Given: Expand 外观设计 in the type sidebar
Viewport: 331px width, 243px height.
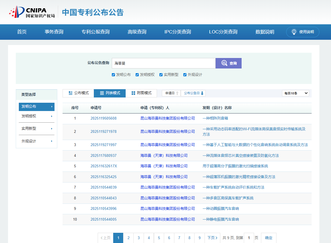Looking at the screenshot, I should (x=37, y=141).
